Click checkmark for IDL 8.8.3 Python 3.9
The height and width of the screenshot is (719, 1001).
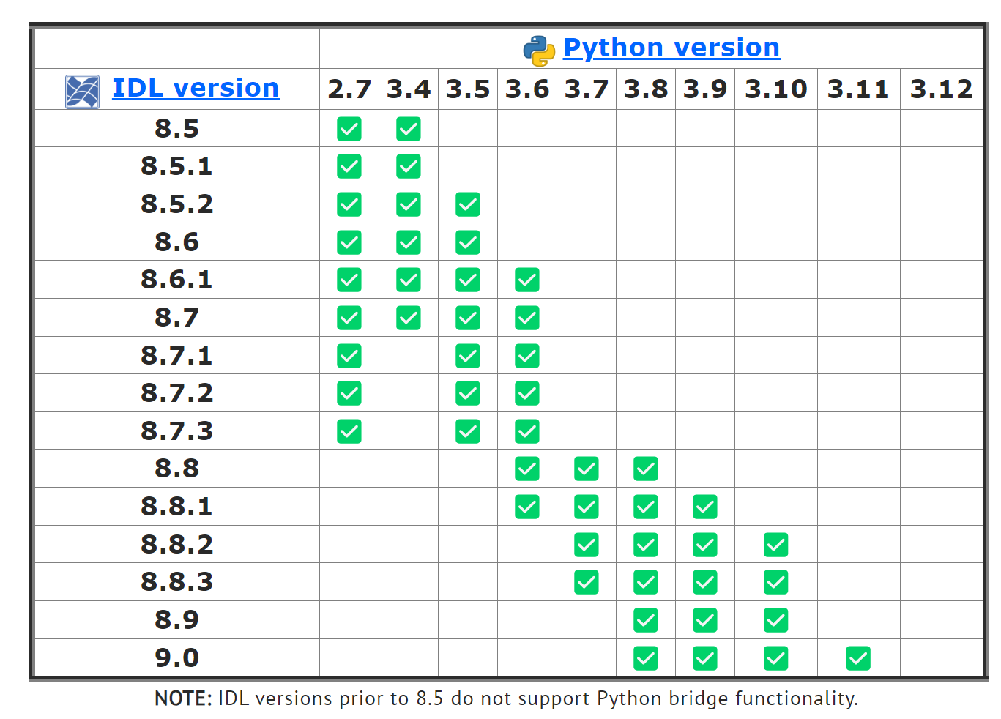pos(705,582)
